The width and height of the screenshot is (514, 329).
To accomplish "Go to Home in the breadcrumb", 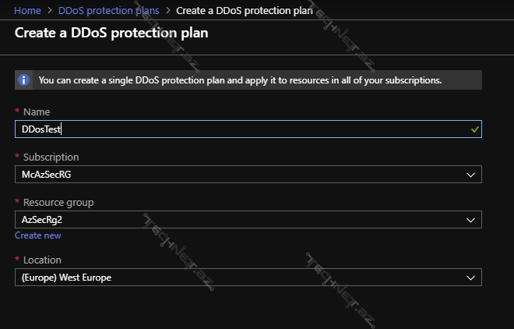I will [x=27, y=10].
